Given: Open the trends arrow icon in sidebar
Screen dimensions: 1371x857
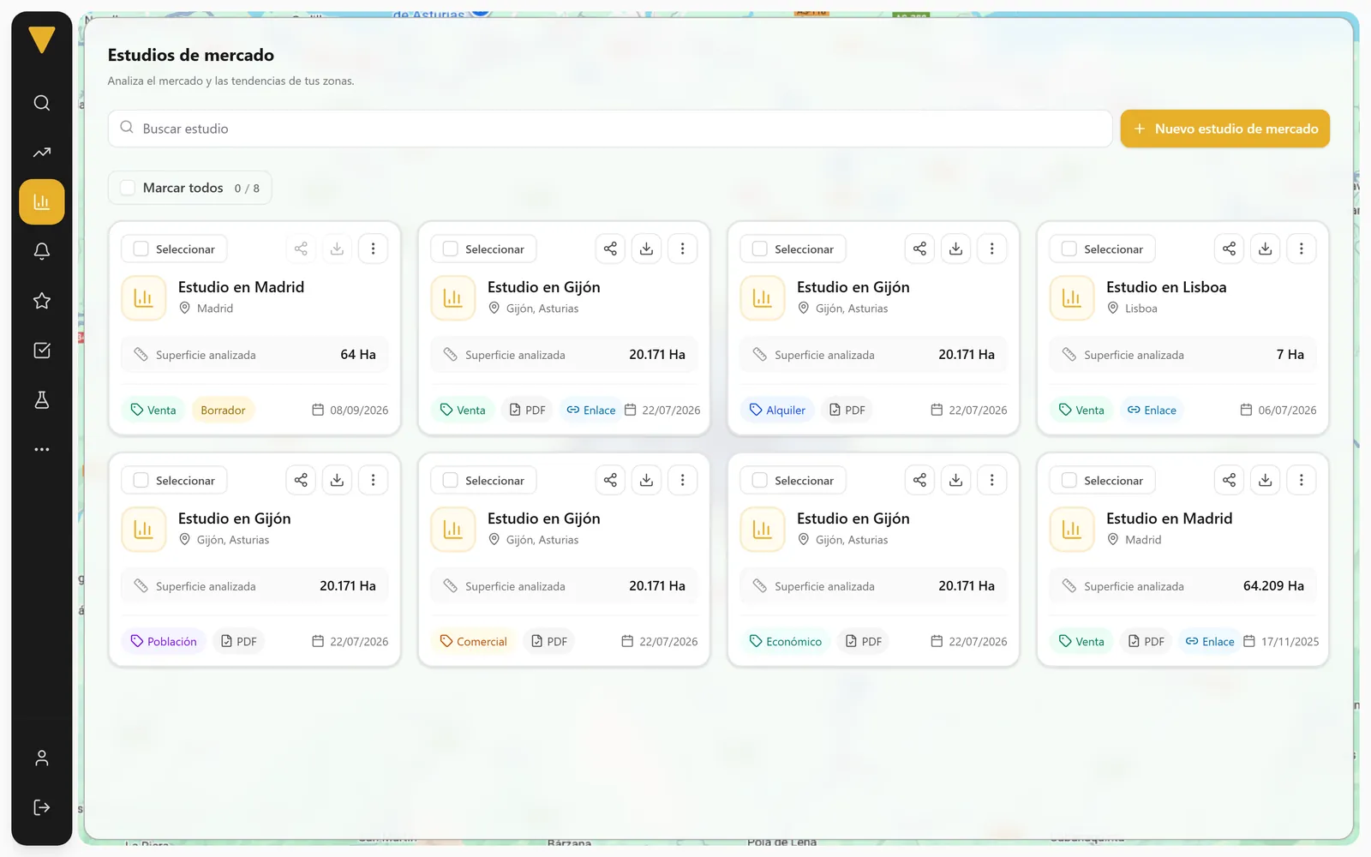Looking at the screenshot, I should coord(42,153).
